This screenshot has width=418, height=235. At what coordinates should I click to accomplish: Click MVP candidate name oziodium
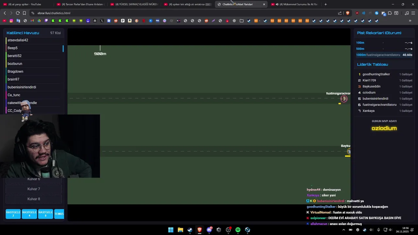coord(384,128)
